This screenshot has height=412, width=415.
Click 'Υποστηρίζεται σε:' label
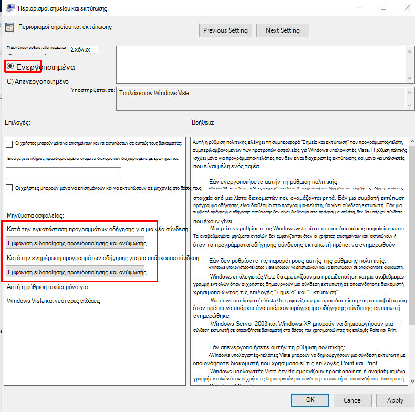pyautogui.click(x=92, y=90)
